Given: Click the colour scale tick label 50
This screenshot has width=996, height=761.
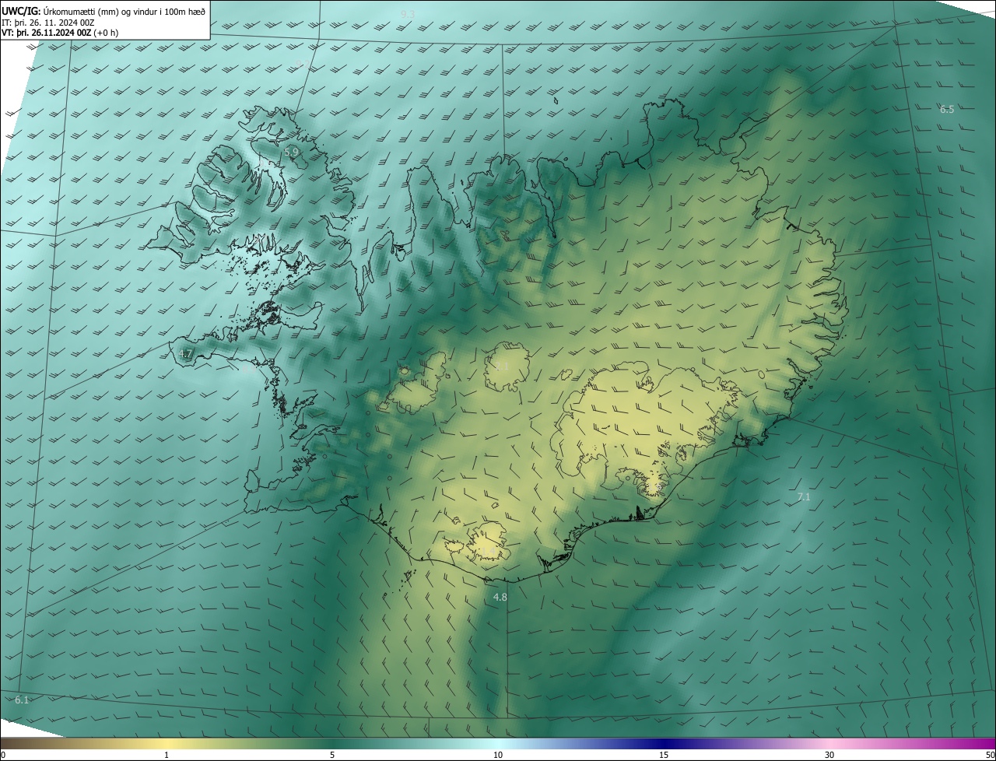Looking at the screenshot, I should tap(990, 755).
